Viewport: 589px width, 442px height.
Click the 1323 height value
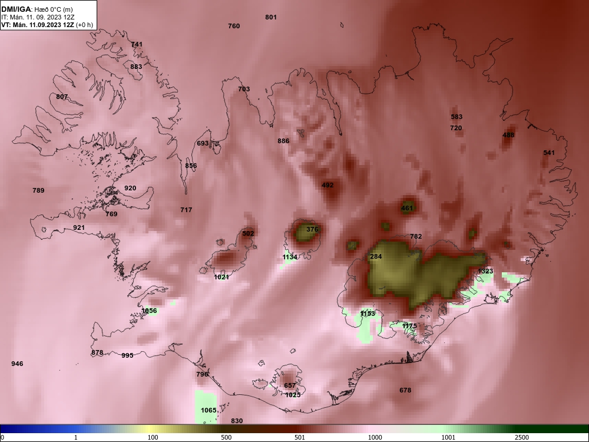[x=485, y=271]
